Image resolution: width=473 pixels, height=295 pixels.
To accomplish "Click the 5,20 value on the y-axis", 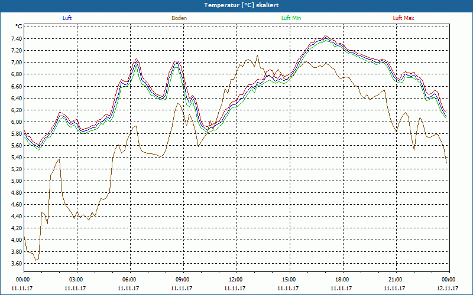I will (x=17, y=169).
